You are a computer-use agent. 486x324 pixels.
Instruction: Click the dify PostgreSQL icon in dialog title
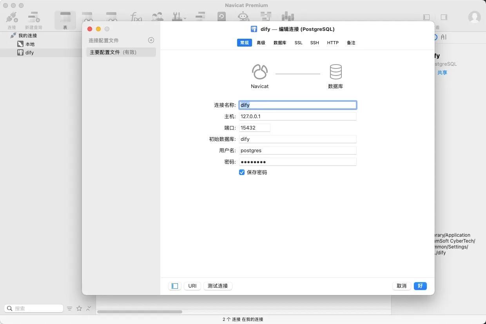(x=254, y=29)
